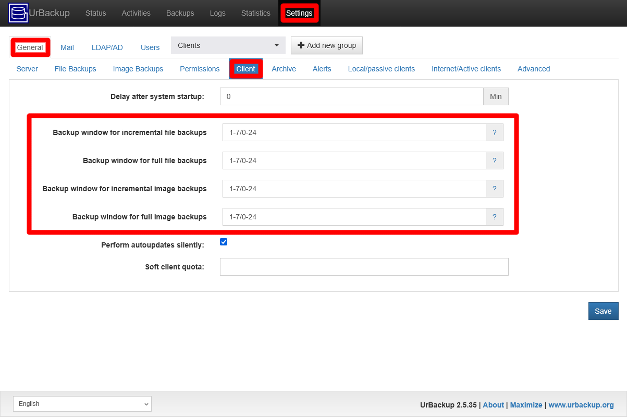The width and height of the screenshot is (627, 420).
Task: Click the Min unit label beside delay field
Action: [495, 96]
